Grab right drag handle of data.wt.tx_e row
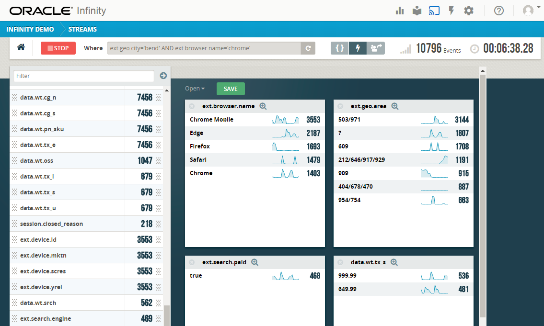 point(158,145)
